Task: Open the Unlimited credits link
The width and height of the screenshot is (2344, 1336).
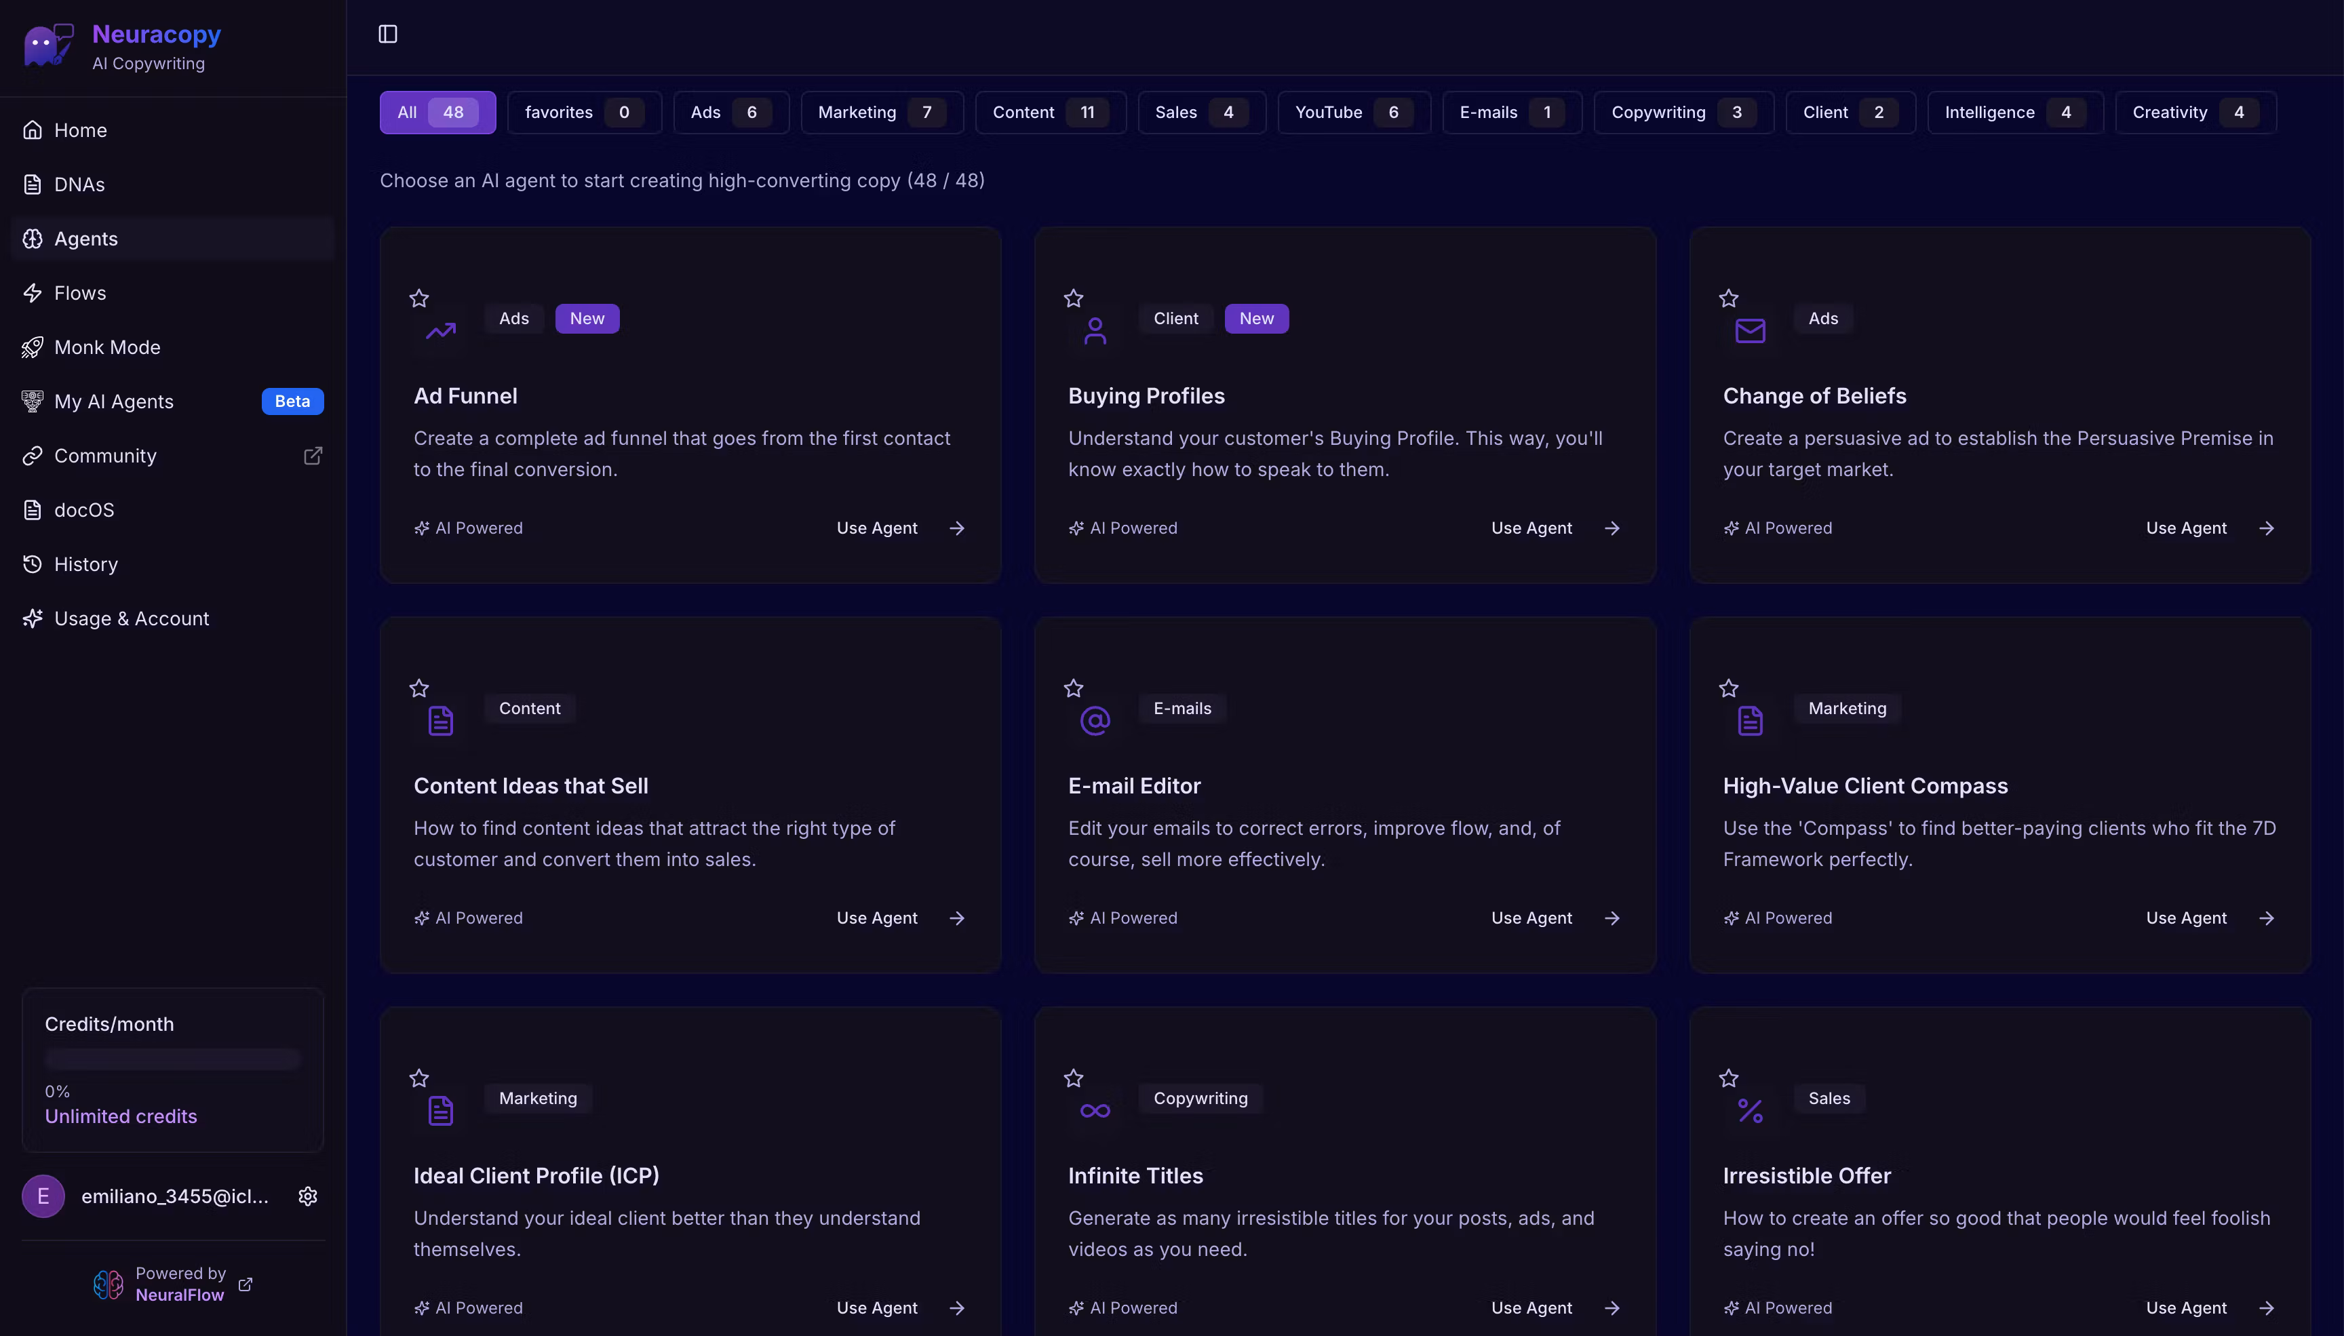Action: [x=121, y=1116]
